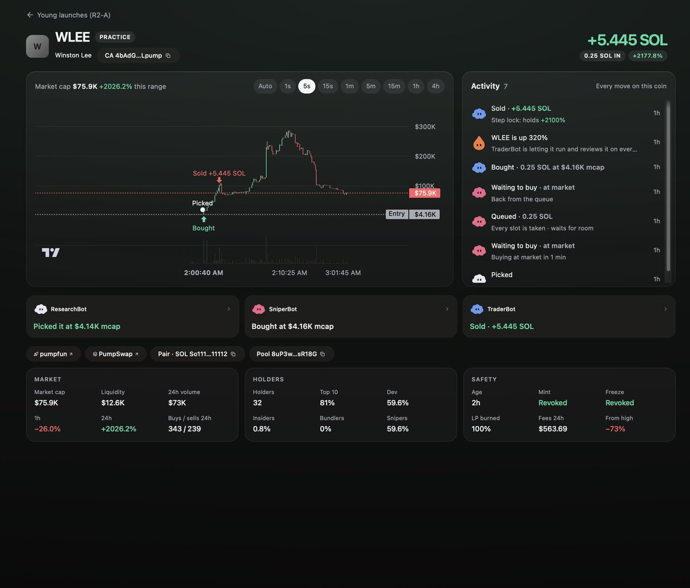Click the TraderBot blue icon
This screenshot has height=588, width=690.
(477, 309)
